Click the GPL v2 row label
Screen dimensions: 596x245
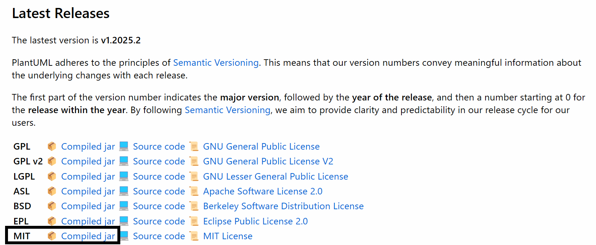click(x=28, y=161)
